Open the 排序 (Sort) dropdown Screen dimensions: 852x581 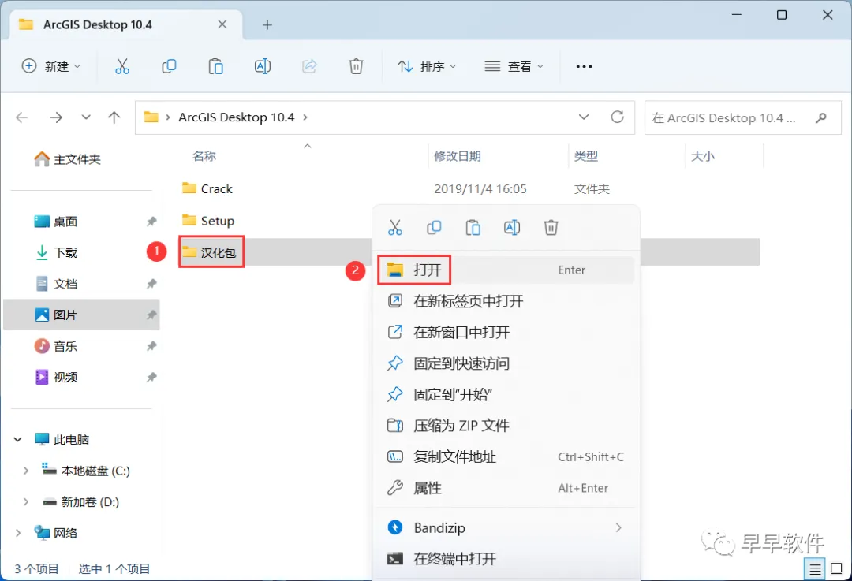point(427,66)
